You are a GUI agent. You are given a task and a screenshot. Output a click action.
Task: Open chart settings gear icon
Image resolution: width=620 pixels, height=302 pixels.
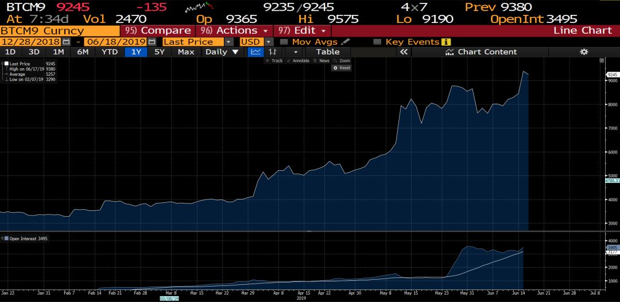(x=584, y=52)
